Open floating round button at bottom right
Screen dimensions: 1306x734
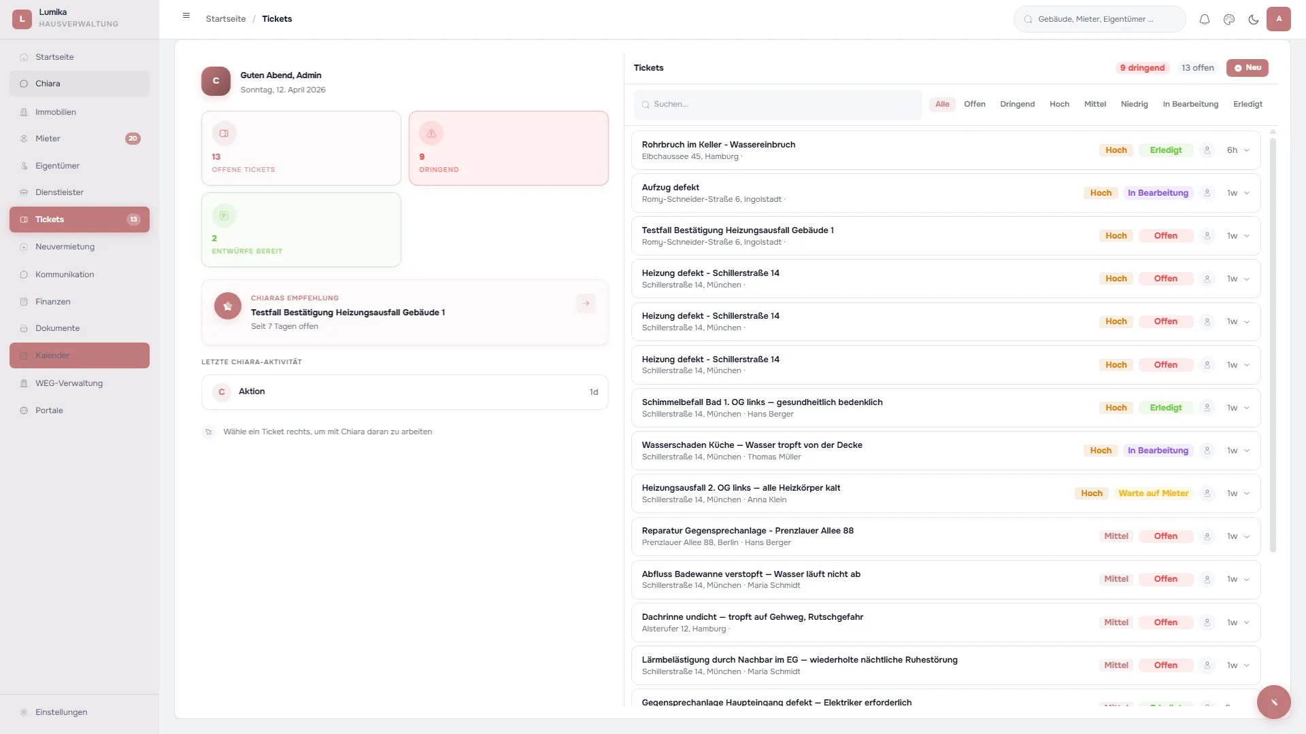pos(1273,702)
